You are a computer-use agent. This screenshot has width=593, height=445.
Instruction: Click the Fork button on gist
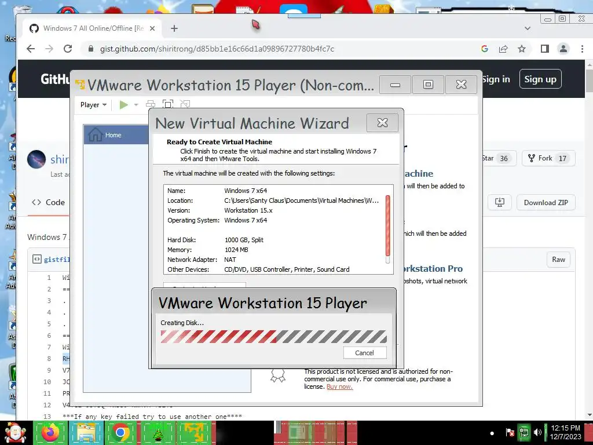548,158
